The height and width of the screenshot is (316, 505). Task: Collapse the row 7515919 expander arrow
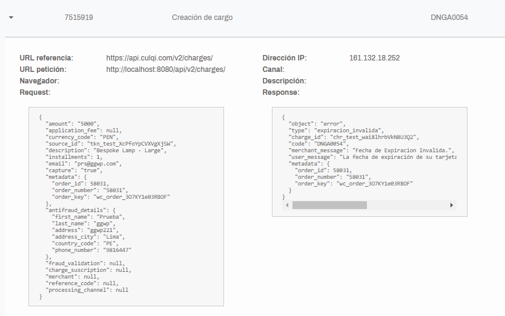coord(12,18)
